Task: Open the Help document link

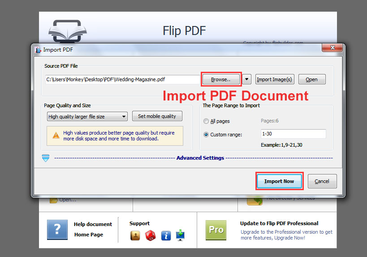Action: tap(93, 224)
